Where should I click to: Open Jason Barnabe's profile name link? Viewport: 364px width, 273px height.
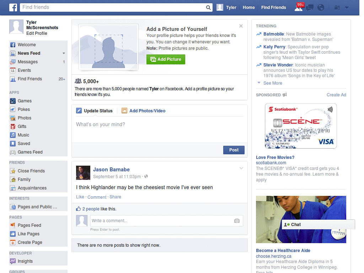coord(111,170)
